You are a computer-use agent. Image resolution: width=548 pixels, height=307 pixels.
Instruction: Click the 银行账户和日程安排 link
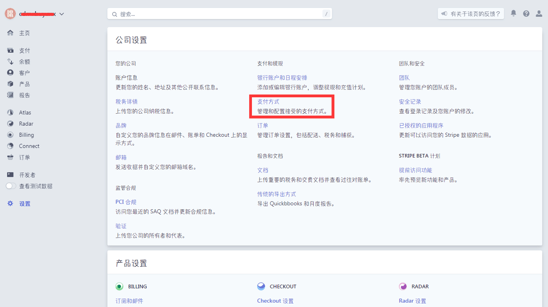click(282, 78)
